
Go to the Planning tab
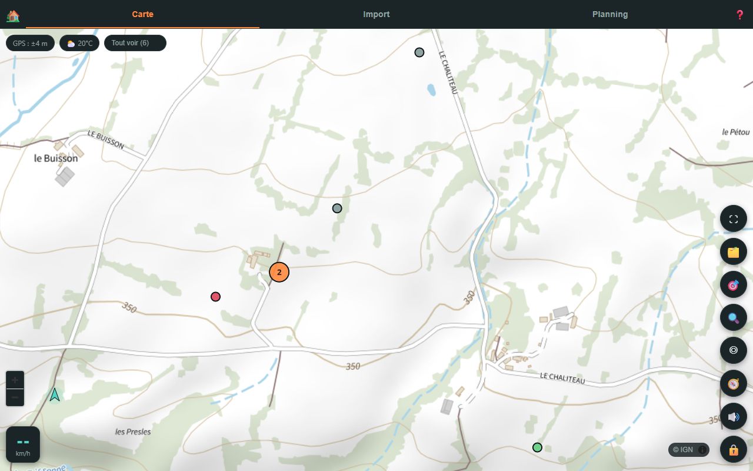[610, 14]
